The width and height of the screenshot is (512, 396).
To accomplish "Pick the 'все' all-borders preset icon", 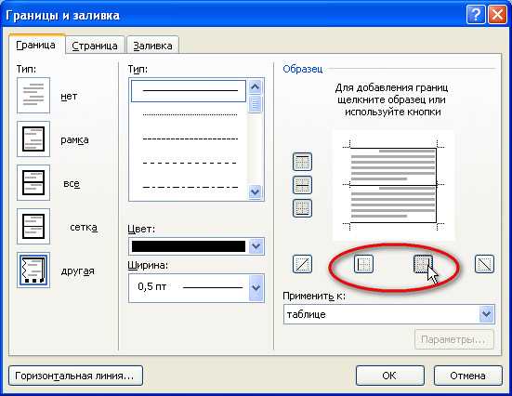I will [33, 182].
